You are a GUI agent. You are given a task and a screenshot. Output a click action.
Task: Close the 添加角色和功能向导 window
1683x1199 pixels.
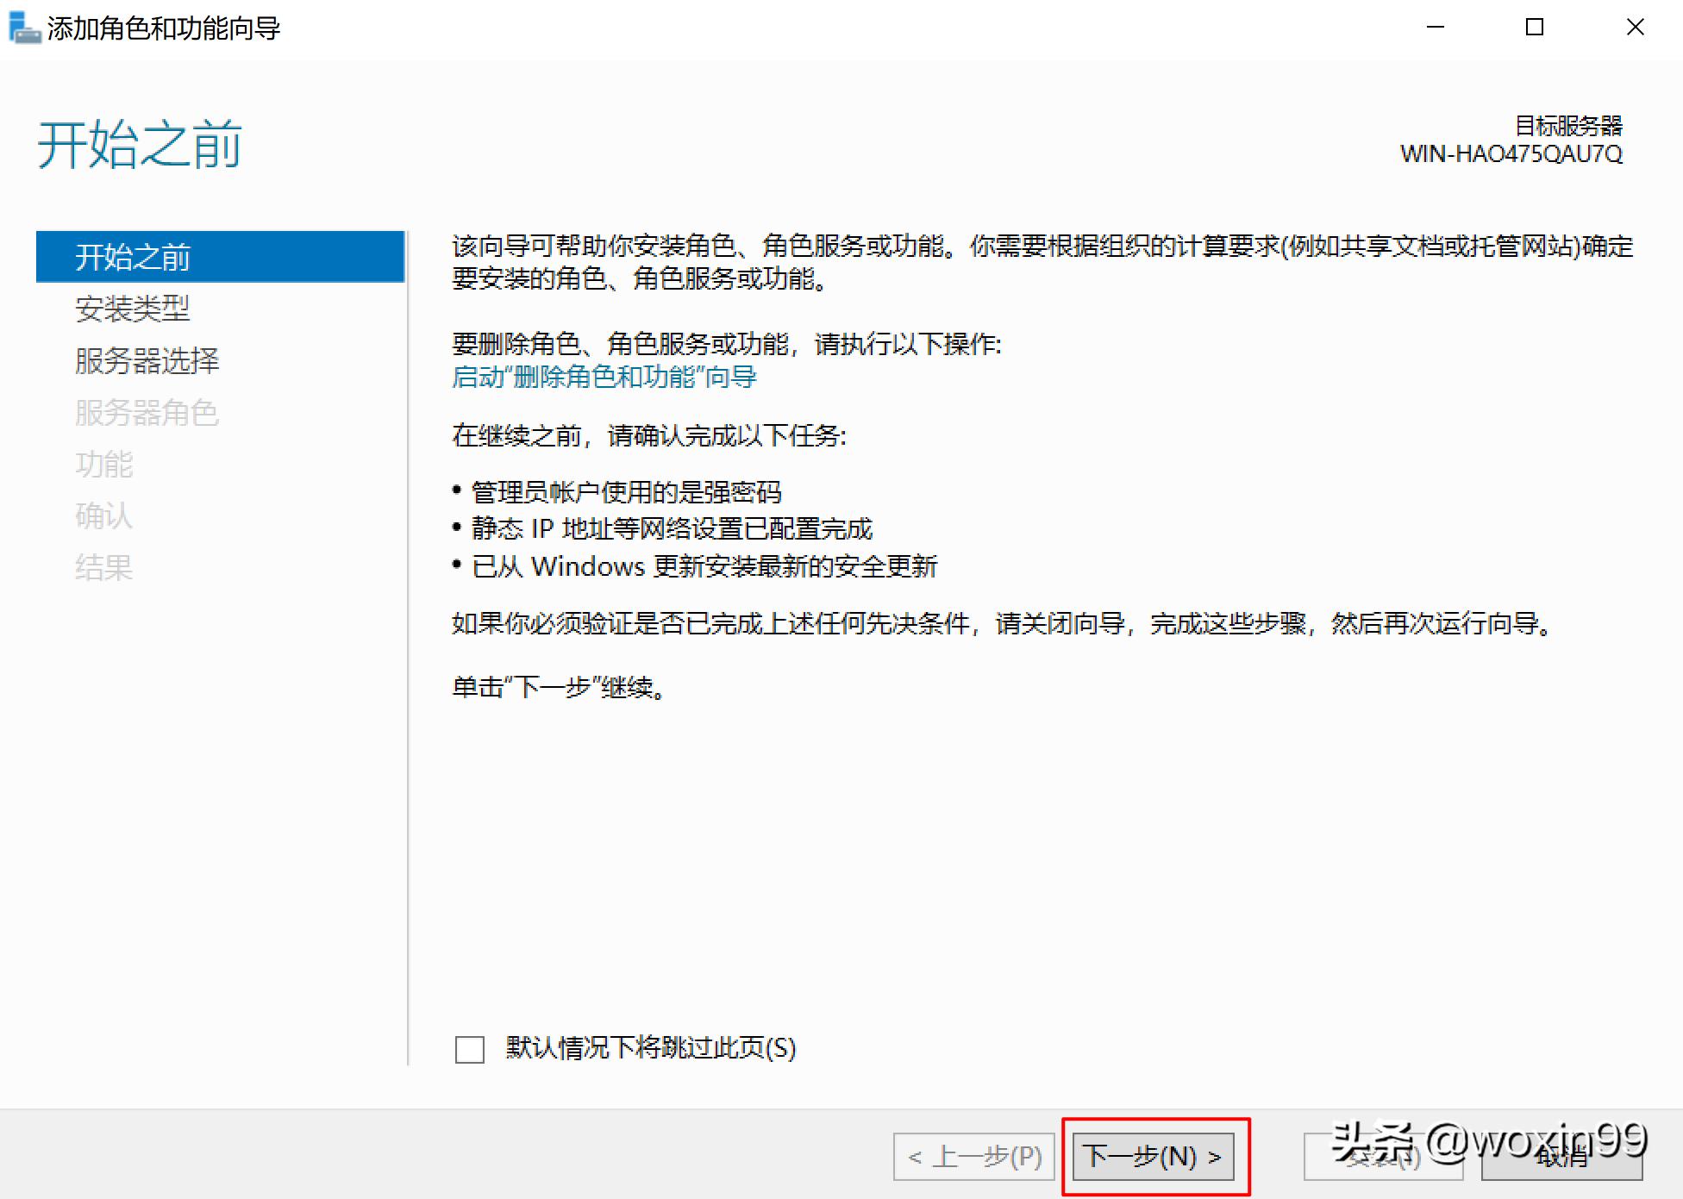(1635, 27)
